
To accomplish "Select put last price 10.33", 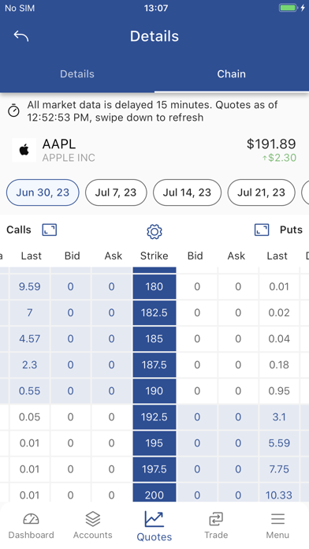I will click(x=279, y=494).
